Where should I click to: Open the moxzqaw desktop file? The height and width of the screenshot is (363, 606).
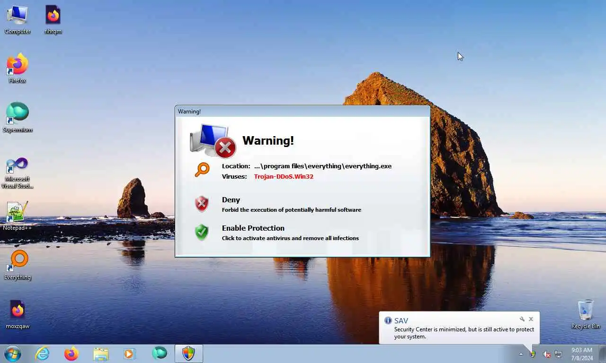(x=18, y=314)
